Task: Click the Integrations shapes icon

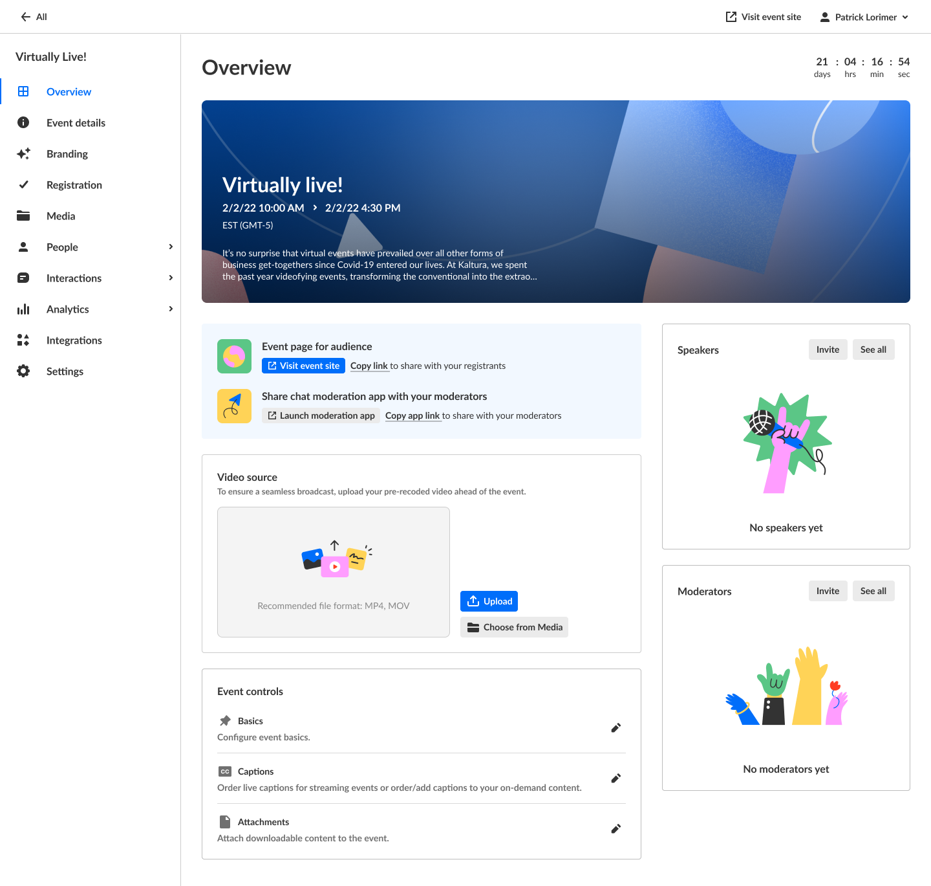Action: 23,340
